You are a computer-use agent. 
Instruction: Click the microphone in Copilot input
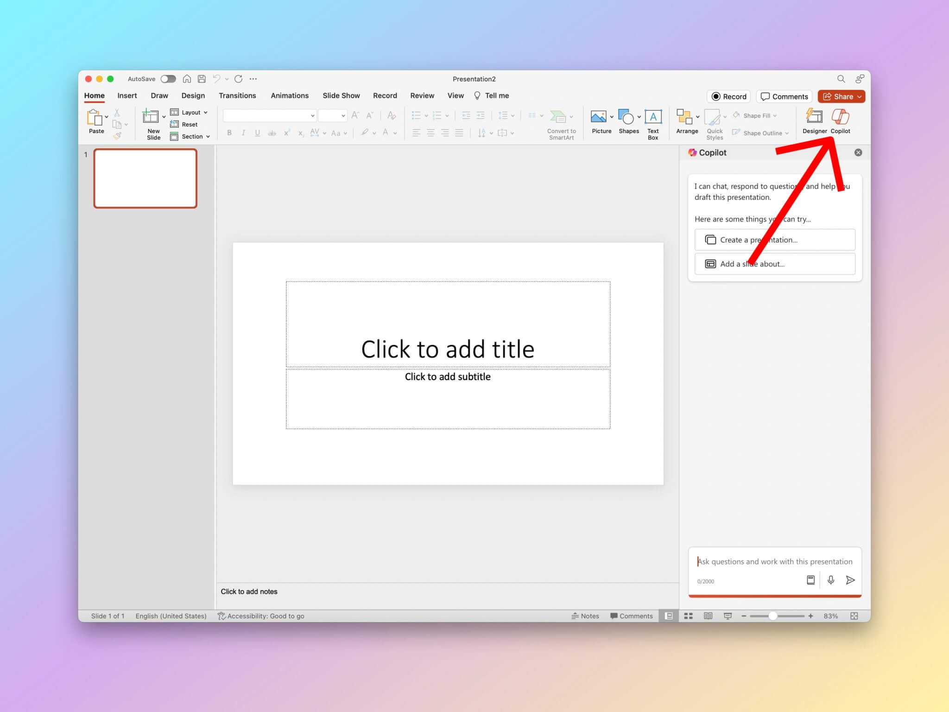point(831,580)
